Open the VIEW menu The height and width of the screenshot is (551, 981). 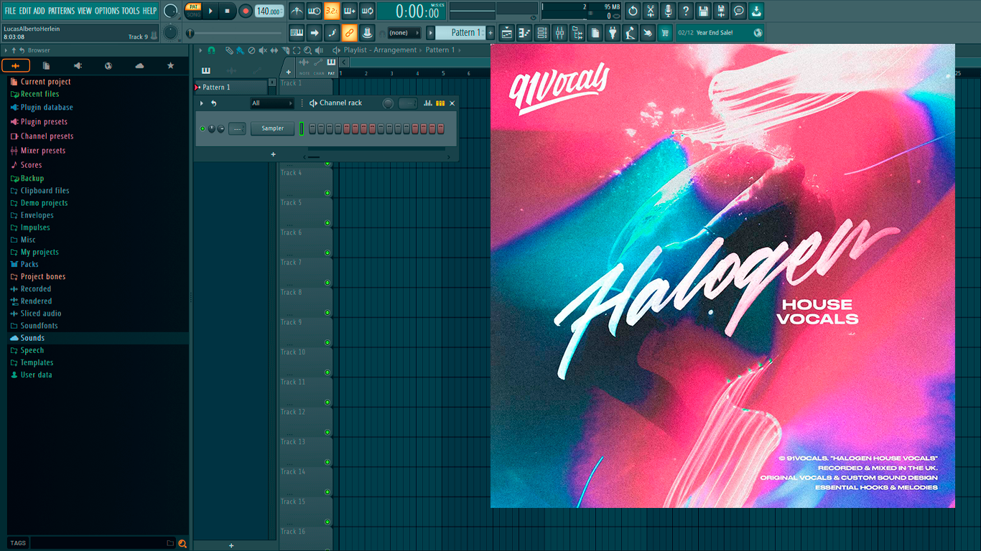(85, 11)
